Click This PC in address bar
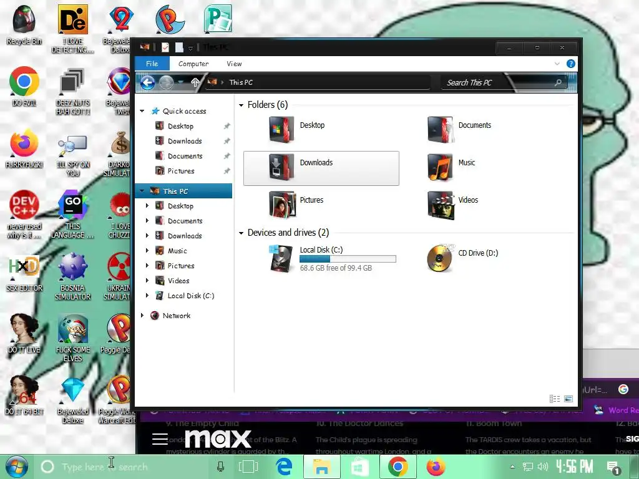 pos(241,82)
